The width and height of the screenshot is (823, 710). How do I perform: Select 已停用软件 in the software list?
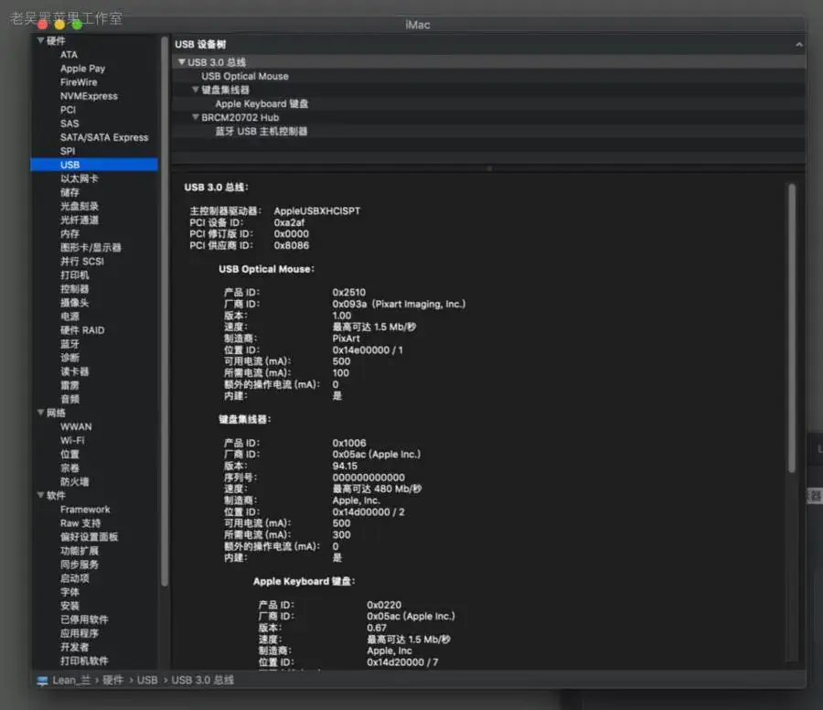pyautogui.click(x=84, y=619)
